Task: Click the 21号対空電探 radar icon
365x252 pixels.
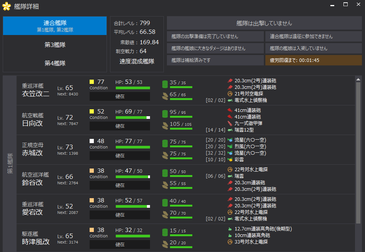Action: pyautogui.click(x=230, y=93)
